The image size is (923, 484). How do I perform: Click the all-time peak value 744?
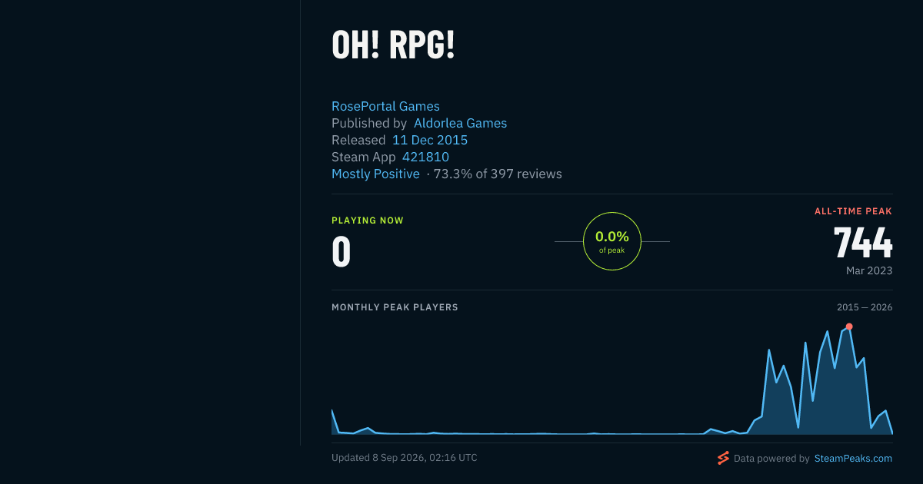point(863,243)
